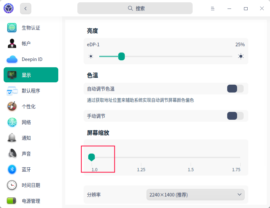Focus the 搜索 search box
Viewport: 270px width, 208px height.
(x=135, y=8)
